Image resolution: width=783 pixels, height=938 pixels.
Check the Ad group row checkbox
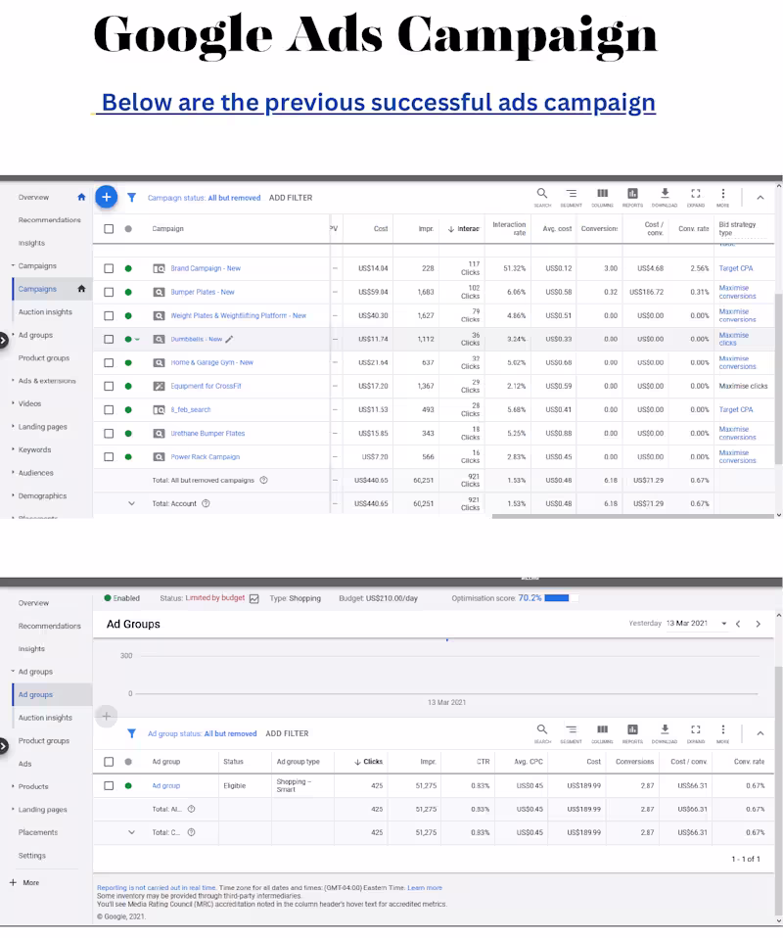(x=109, y=785)
